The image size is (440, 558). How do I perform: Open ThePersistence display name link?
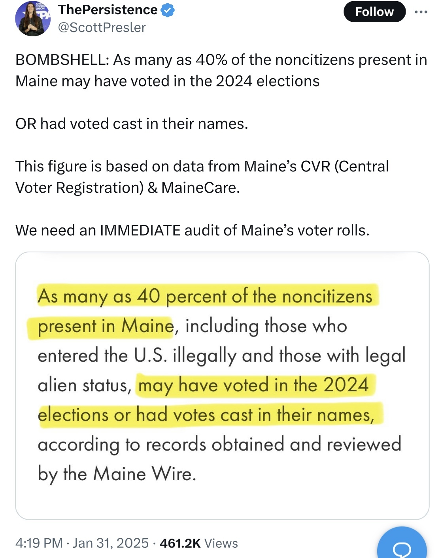108,10
